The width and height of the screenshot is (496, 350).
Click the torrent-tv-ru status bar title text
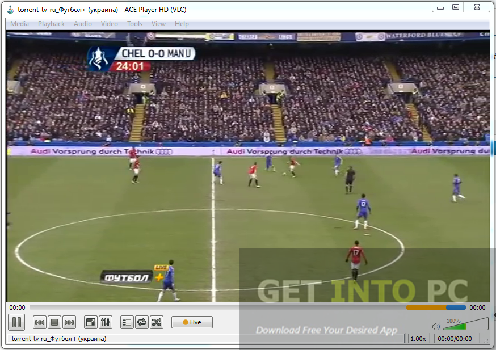point(59,339)
